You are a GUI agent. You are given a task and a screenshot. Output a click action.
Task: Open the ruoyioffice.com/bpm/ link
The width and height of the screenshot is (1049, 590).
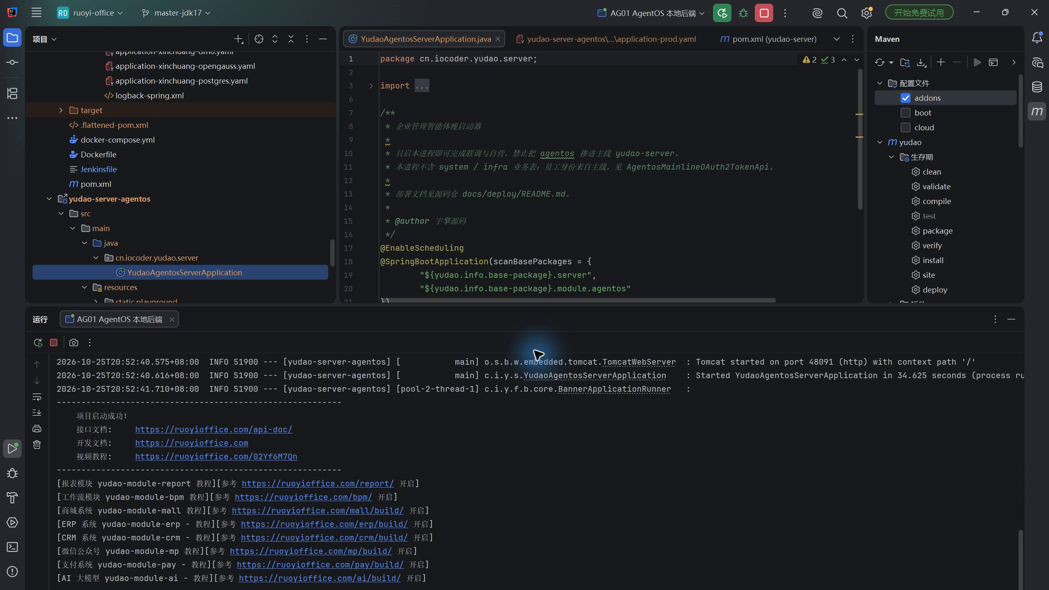coord(303,497)
